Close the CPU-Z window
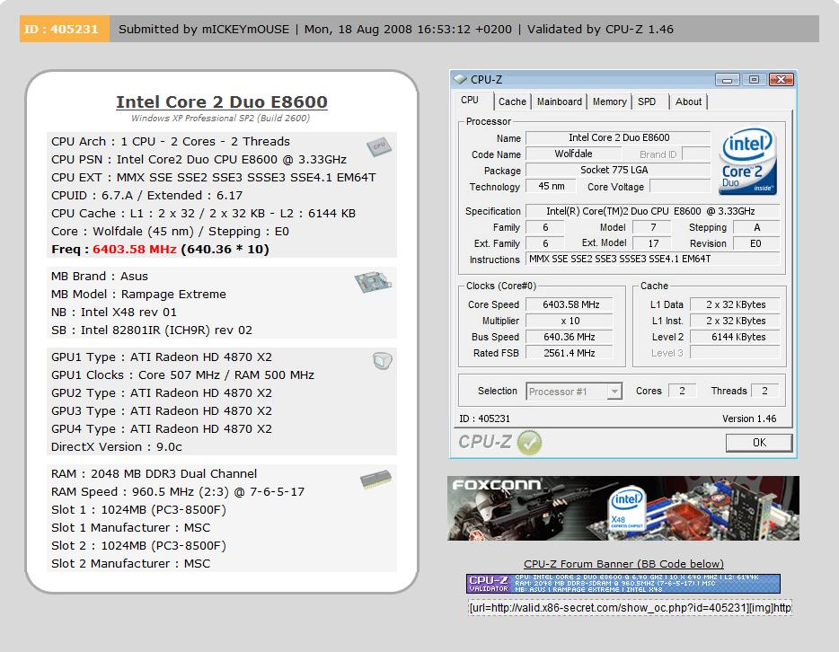 [x=782, y=80]
